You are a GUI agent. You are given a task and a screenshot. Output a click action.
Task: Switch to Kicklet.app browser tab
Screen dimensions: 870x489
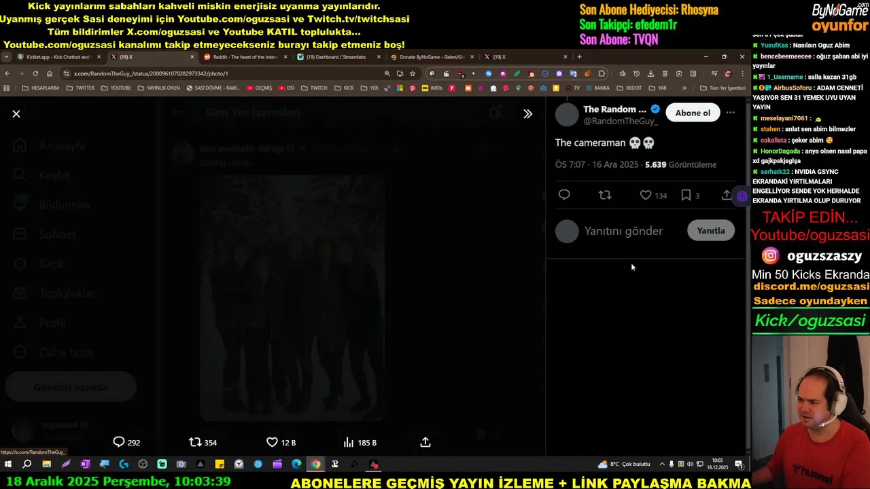pyautogui.click(x=58, y=57)
